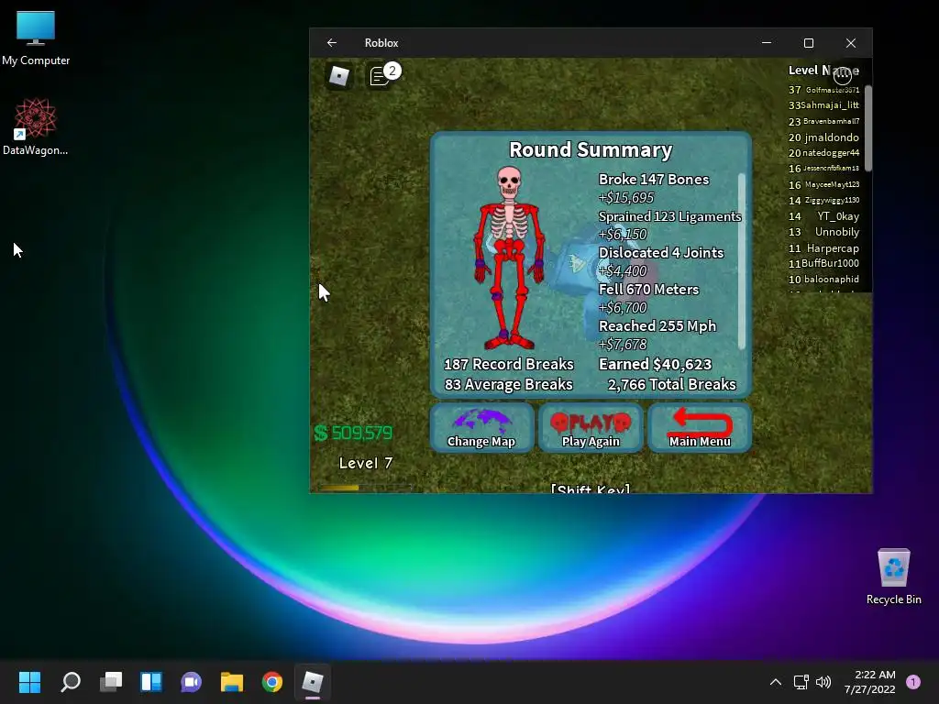Open the Widgets taskbar icon
This screenshot has height=704, width=939.
pyautogui.click(x=151, y=682)
